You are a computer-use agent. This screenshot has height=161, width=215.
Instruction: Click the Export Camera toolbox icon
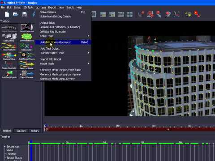pyautogui.click(x=27, y=75)
